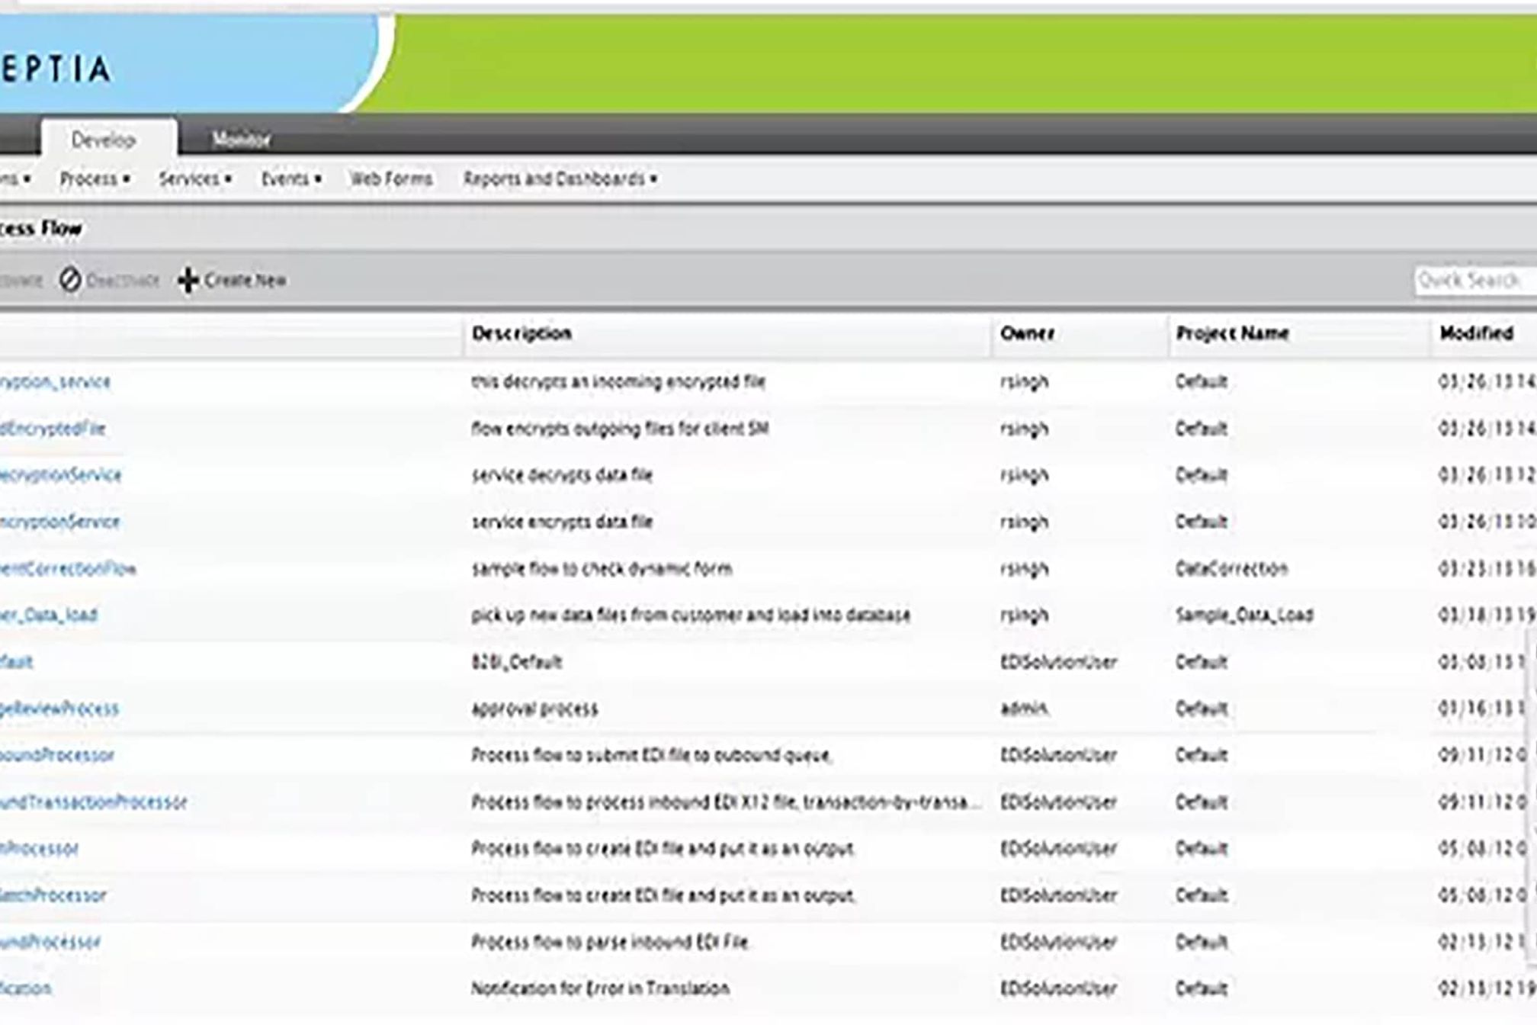The width and height of the screenshot is (1537, 1025).
Task: Switch to the Monitor tab
Action: [241, 139]
